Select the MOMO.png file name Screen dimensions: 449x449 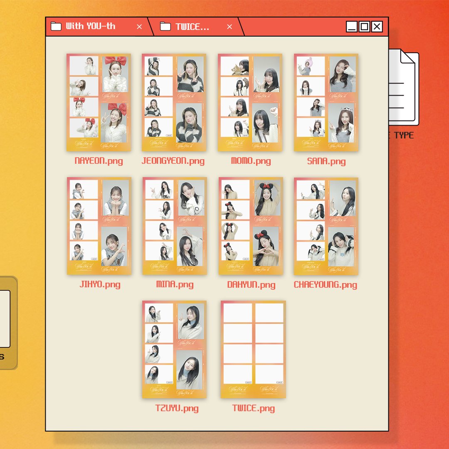click(251, 161)
